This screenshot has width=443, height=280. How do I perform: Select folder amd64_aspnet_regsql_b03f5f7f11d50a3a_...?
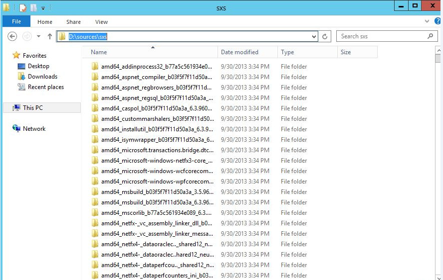pos(157,98)
